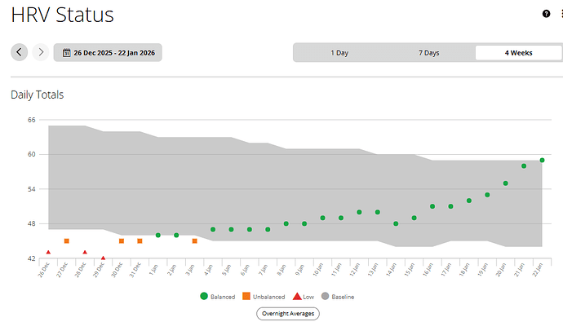Click the green data point for 21 Jan
Viewport: 563px width, 322px height.
point(524,166)
